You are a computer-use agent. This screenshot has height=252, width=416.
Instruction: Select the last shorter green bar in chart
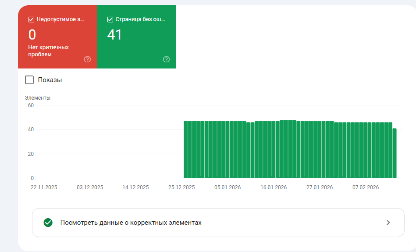click(395, 153)
